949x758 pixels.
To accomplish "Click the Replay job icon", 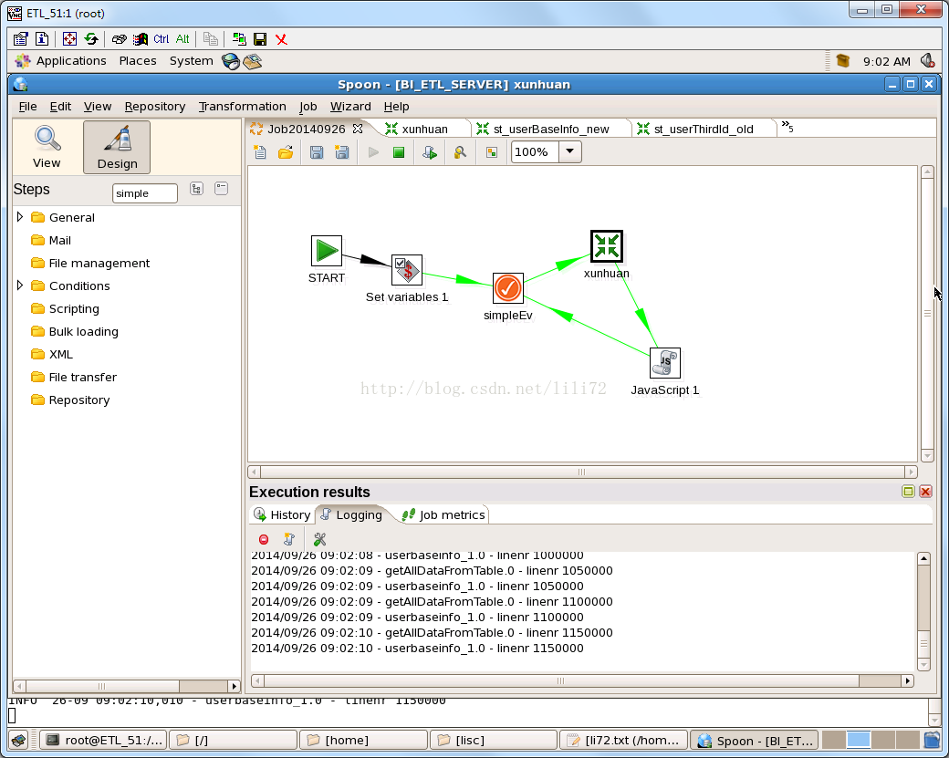I will tap(430, 152).
